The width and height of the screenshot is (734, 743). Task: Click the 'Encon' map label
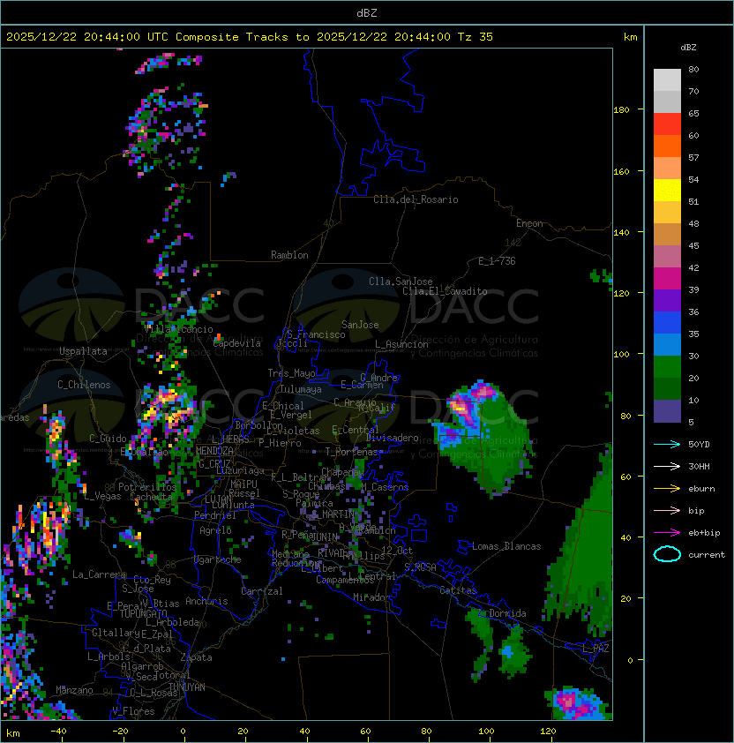[x=529, y=223]
